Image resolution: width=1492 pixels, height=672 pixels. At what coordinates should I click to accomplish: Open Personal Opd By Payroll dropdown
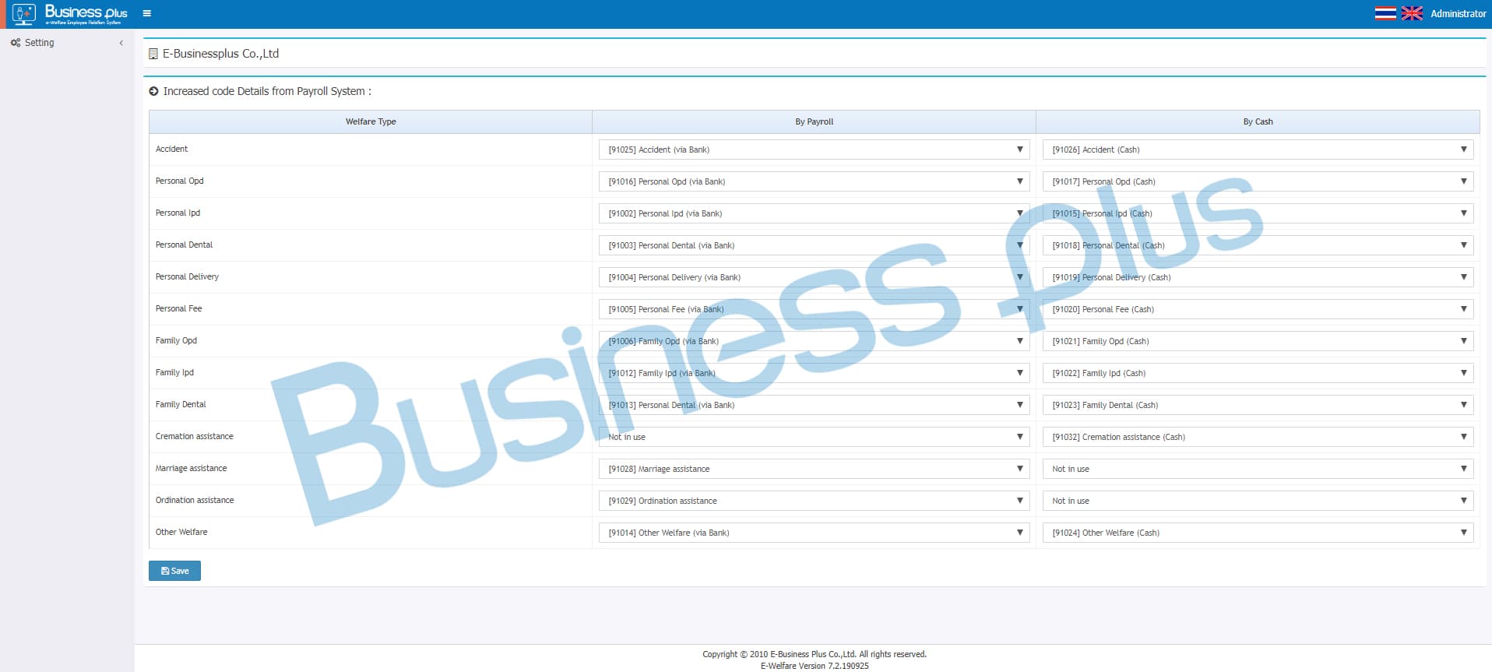click(814, 181)
